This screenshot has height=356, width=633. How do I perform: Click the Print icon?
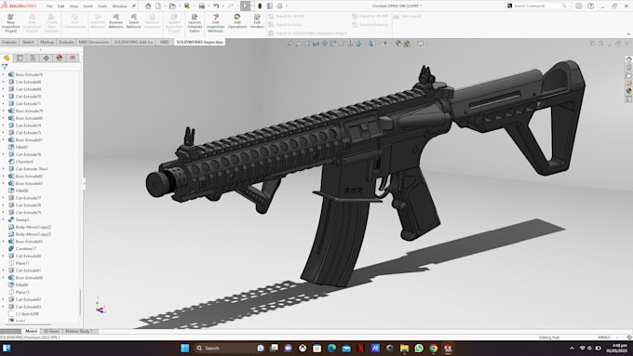click(x=201, y=7)
